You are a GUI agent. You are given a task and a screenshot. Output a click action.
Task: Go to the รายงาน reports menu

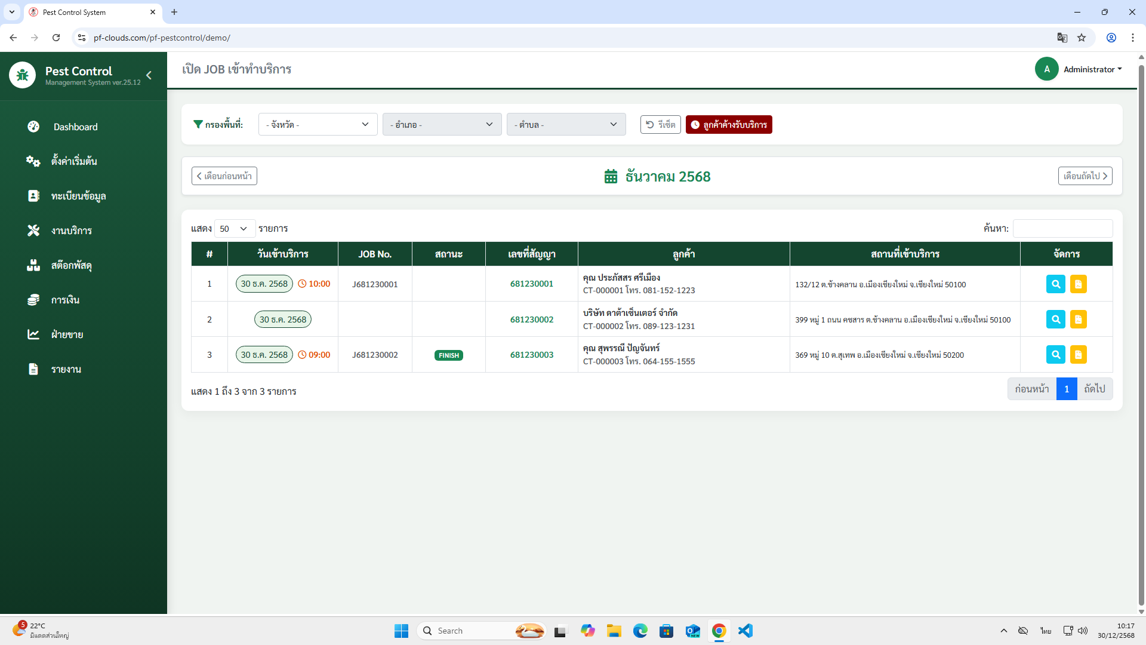pyautogui.click(x=66, y=369)
